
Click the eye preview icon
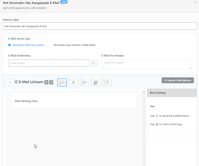[51, 82]
